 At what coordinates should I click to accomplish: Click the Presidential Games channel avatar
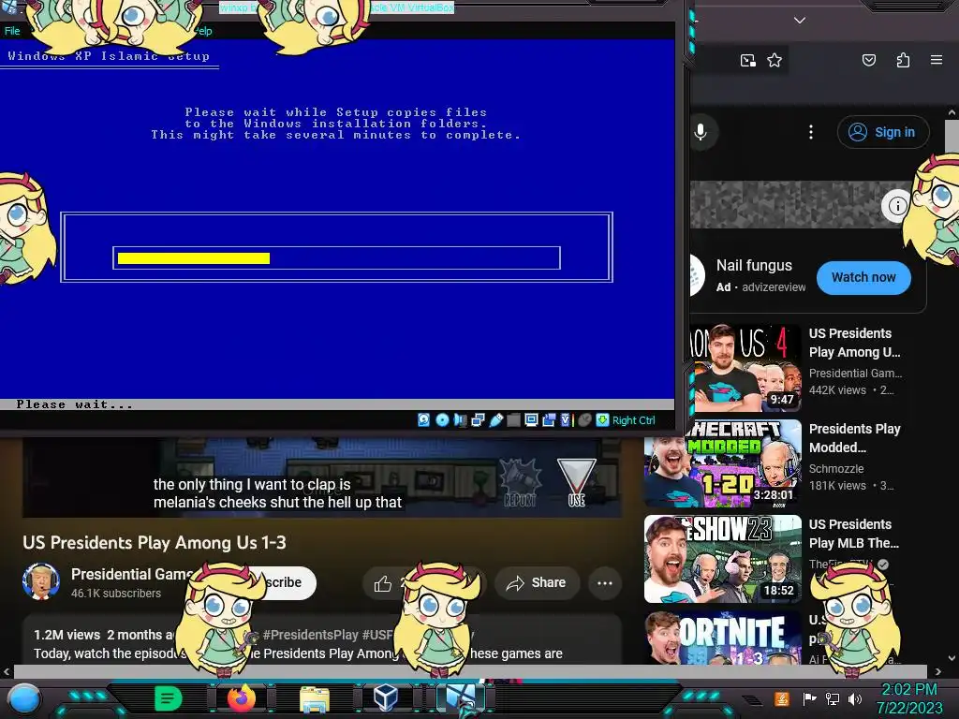pyautogui.click(x=41, y=581)
